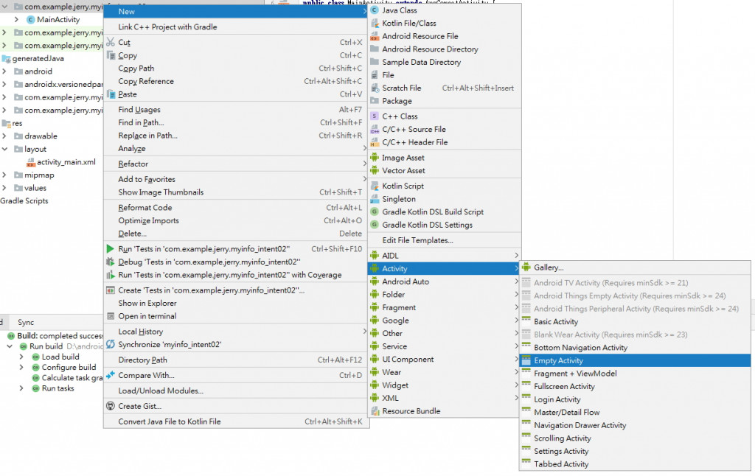Screen dimensions: 755x476
Task: Click the Copy icon
Action: (x=111, y=55)
